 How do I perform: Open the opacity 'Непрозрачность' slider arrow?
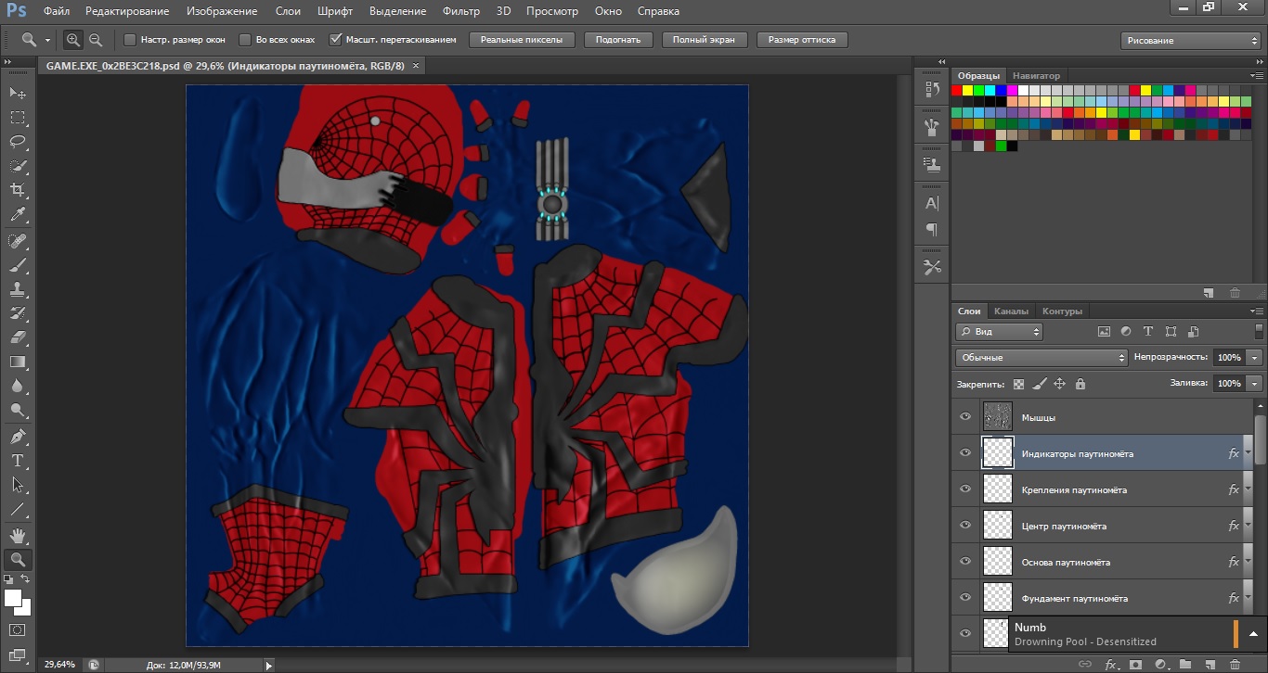pyautogui.click(x=1255, y=358)
